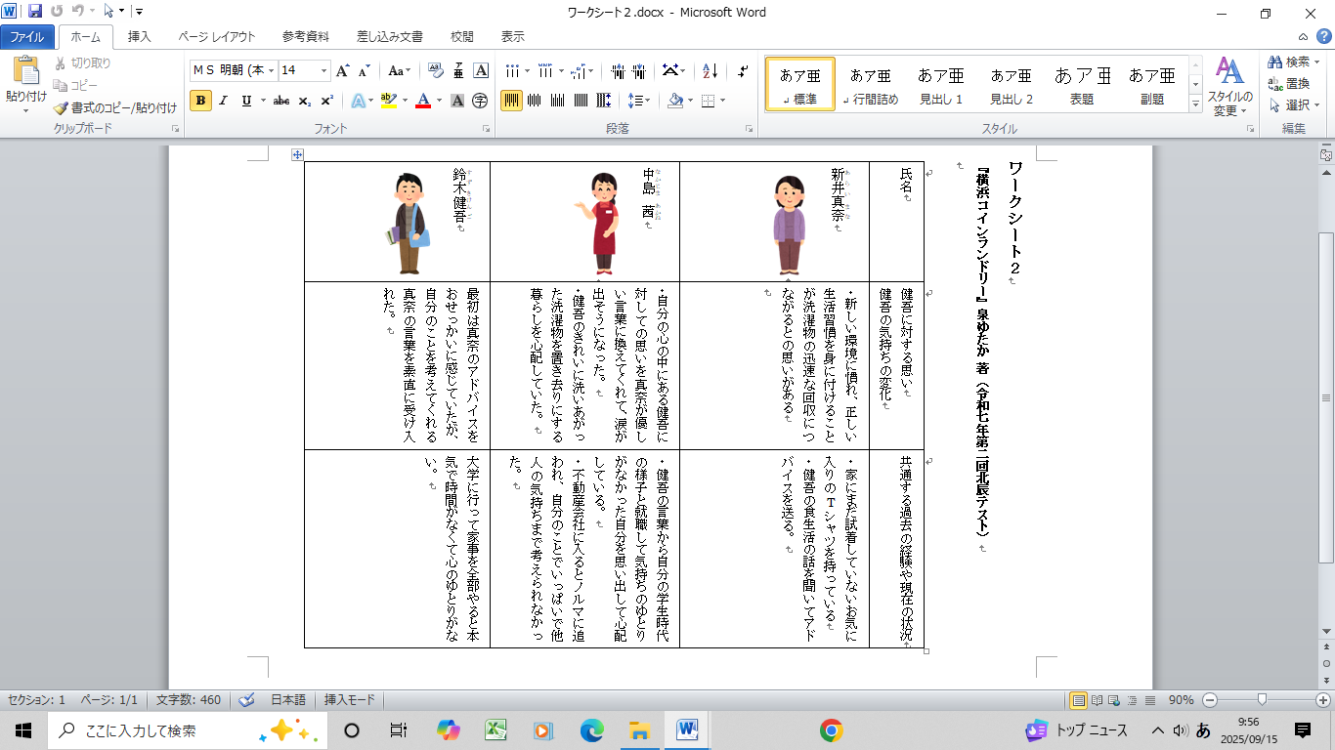Toggle Bold formatting off
Image resolution: width=1335 pixels, height=750 pixels.
(200, 101)
